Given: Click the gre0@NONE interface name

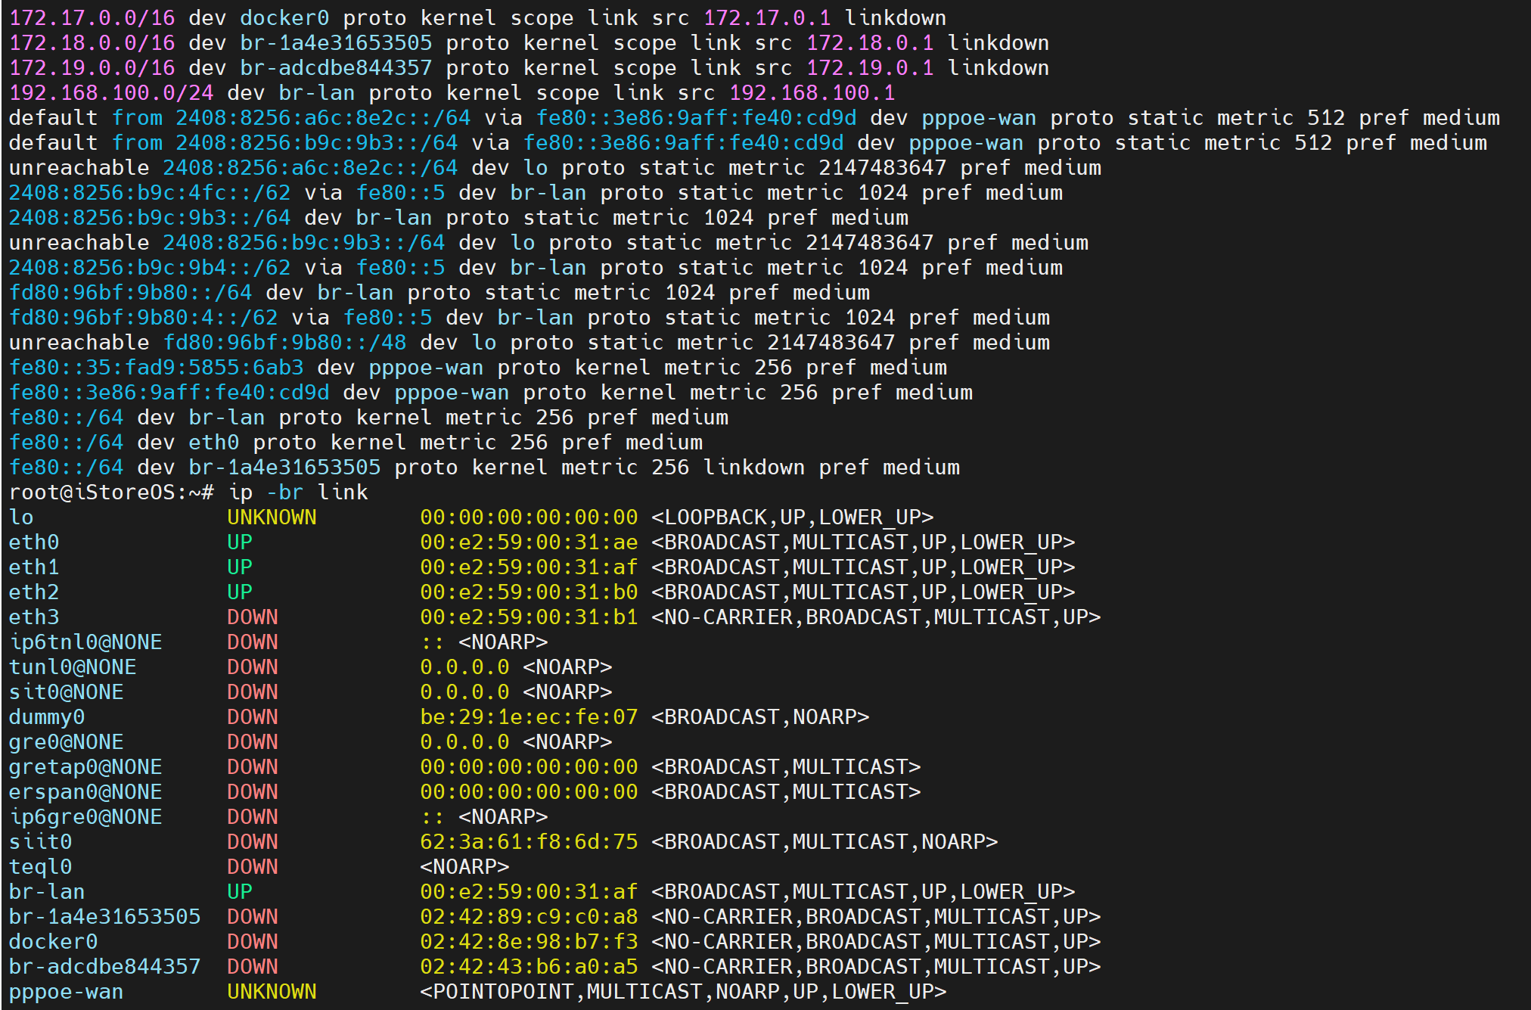Looking at the screenshot, I should pyautogui.click(x=67, y=741).
